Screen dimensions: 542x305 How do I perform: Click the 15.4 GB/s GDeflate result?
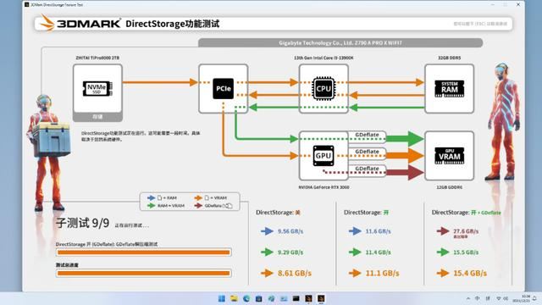click(470, 273)
